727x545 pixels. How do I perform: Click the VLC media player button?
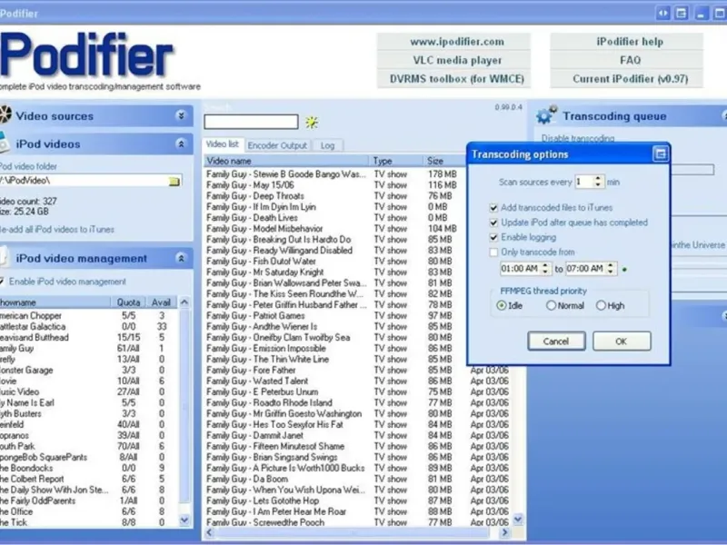[453, 60]
